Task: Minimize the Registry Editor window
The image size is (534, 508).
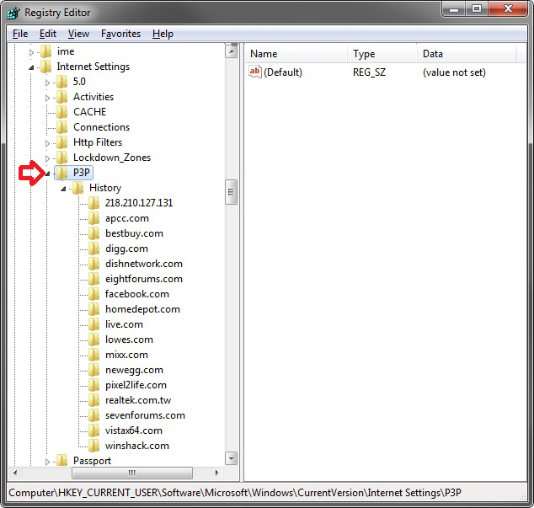Action: [x=454, y=9]
